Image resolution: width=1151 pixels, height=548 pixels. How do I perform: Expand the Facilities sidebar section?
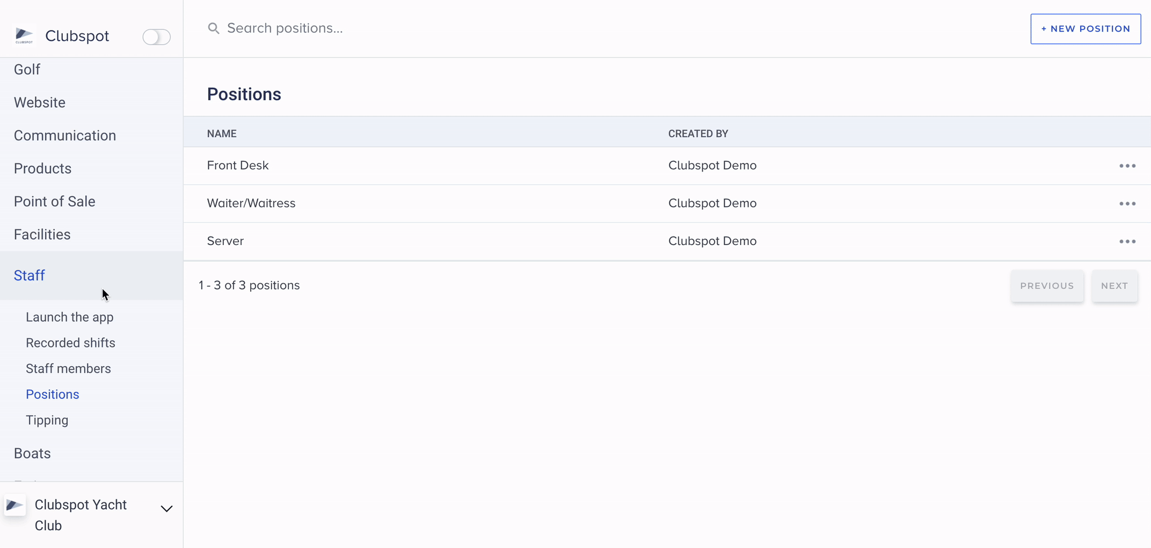(x=42, y=235)
